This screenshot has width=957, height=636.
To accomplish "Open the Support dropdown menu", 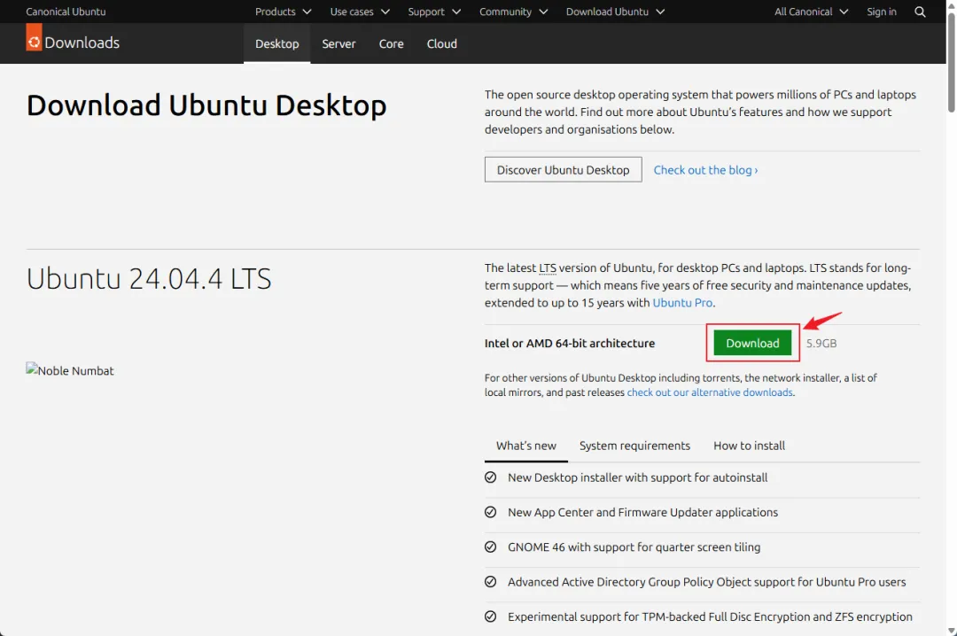I will 434,12.
